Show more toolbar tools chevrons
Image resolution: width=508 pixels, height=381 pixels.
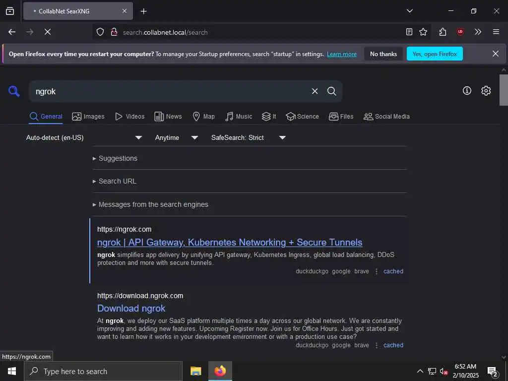[x=478, y=32]
